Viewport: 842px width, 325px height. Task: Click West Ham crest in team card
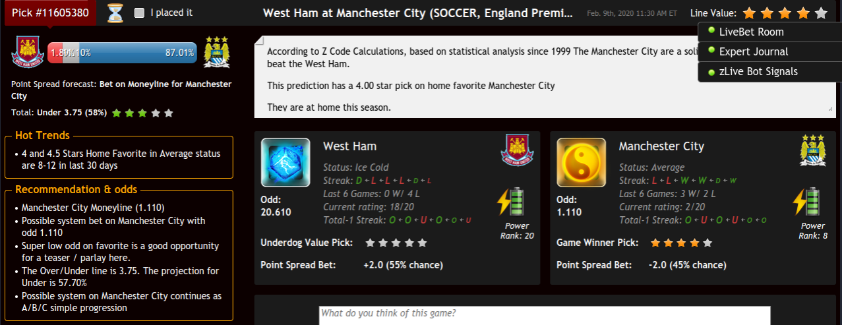point(517,150)
